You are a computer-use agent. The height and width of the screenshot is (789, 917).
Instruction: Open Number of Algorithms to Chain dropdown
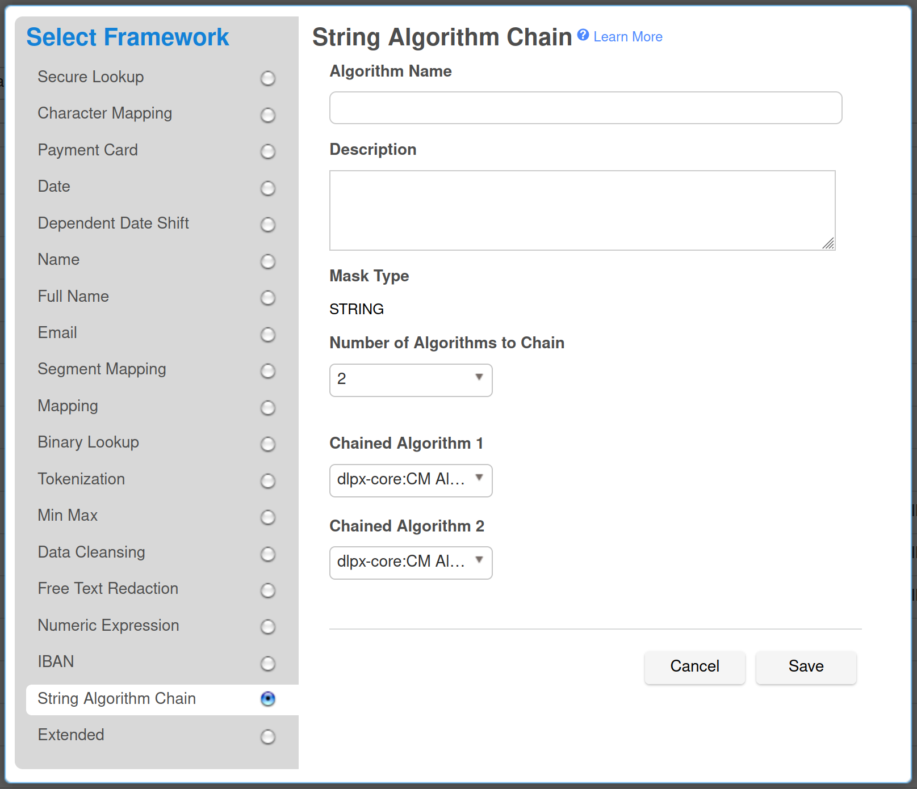tap(411, 379)
